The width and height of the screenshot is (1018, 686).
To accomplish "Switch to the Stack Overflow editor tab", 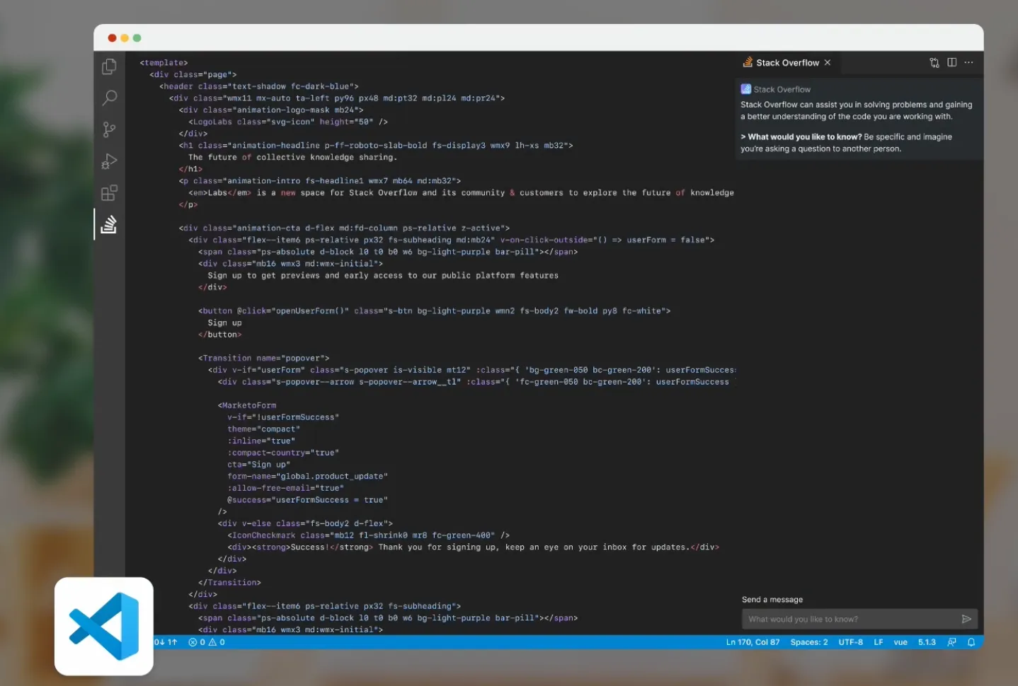I will pos(787,63).
